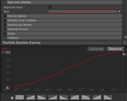Enable the Rotation over Lifetime module
The image size is (127, 101).
pyautogui.click(x=5, y=21)
